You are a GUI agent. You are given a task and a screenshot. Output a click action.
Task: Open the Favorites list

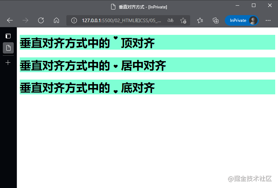[200, 20]
